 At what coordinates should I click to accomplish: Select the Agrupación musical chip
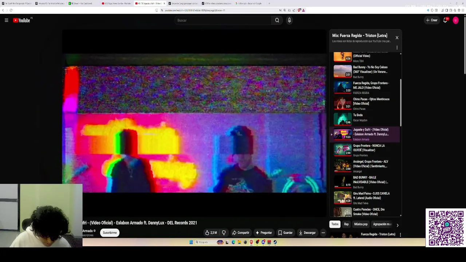point(382,224)
